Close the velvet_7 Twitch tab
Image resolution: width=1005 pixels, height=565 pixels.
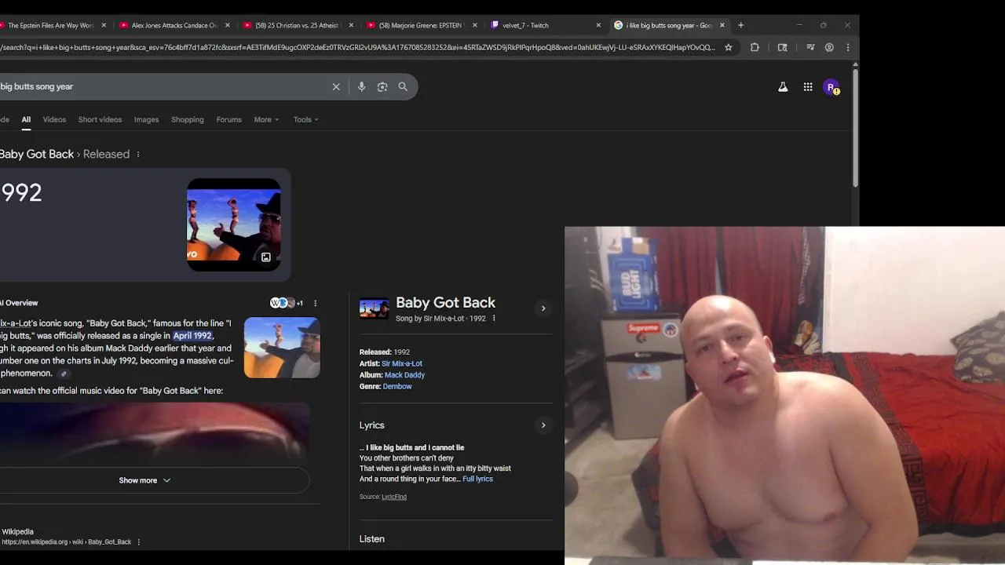pos(598,25)
